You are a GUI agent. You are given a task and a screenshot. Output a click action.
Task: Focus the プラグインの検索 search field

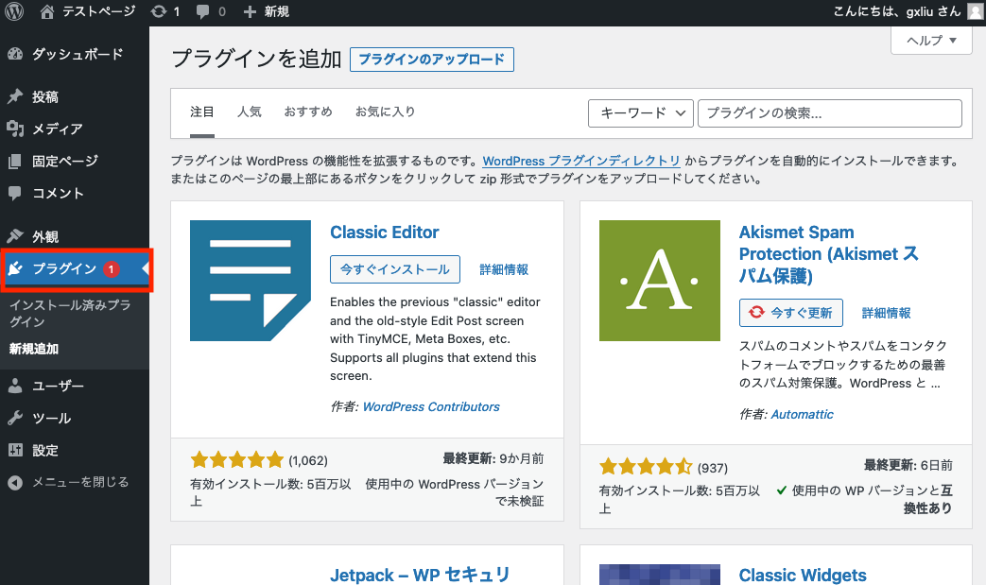click(x=829, y=113)
